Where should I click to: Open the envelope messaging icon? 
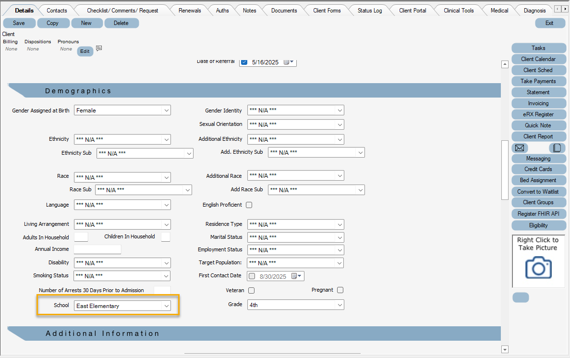519,148
